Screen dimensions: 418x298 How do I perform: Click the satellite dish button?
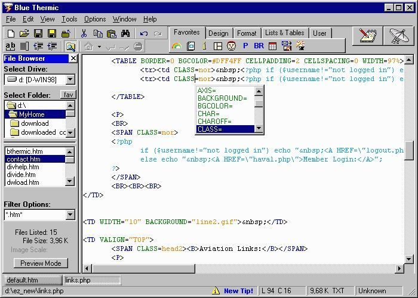[399, 36]
